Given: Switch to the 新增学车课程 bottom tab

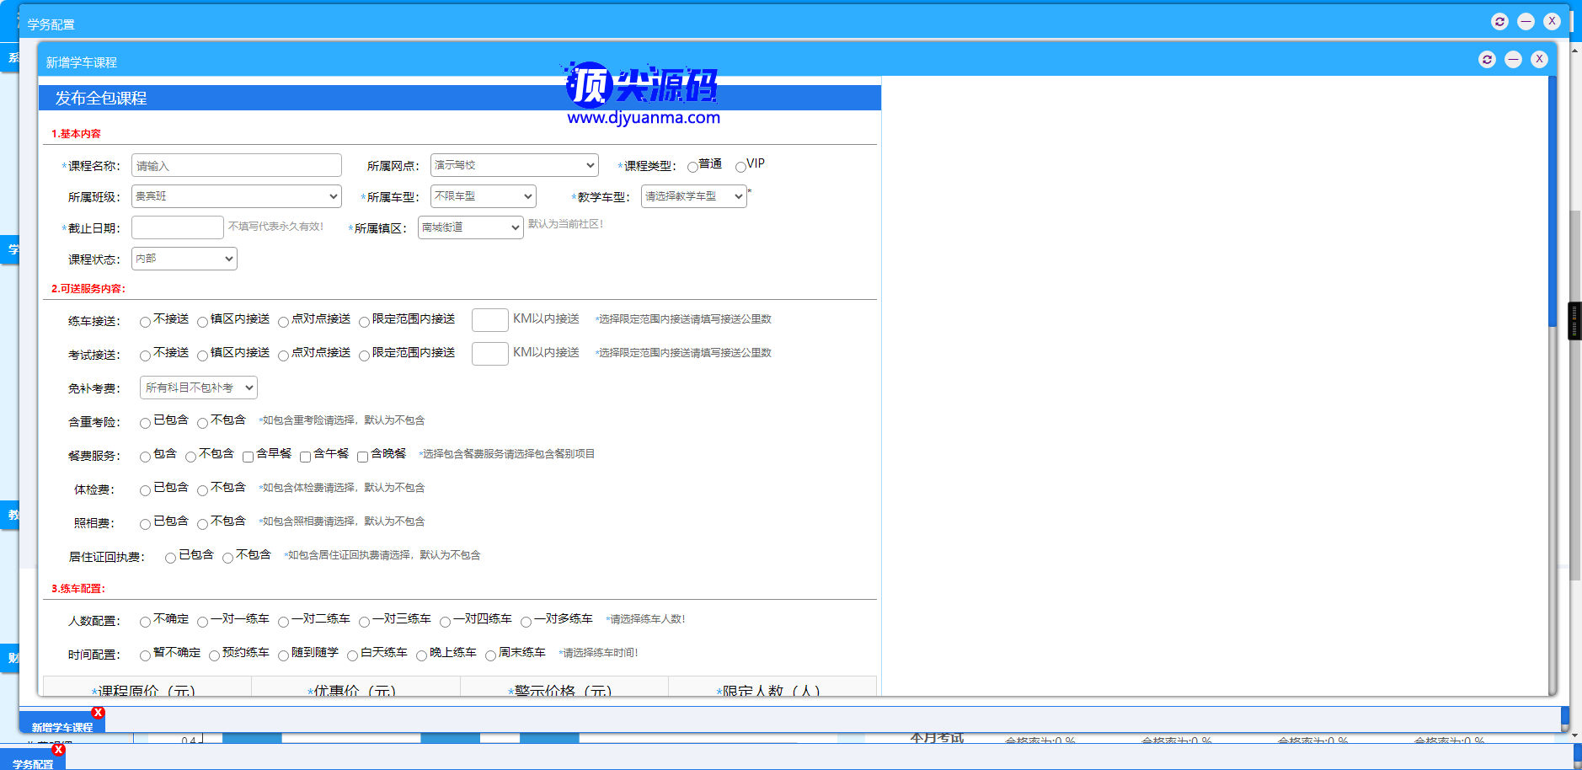Looking at the screenshot, I should pos(61,727).
